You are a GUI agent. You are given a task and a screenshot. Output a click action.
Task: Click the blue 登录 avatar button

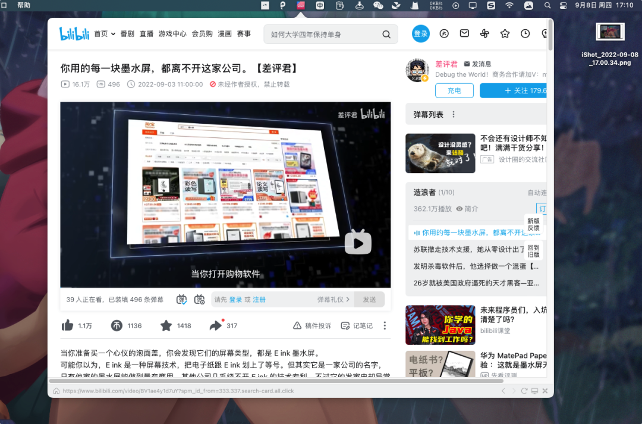420,33
